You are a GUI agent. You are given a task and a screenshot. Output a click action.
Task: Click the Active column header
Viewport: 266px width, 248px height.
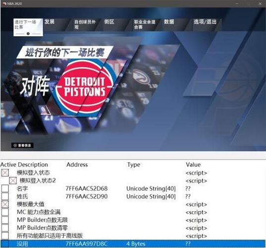8,165
